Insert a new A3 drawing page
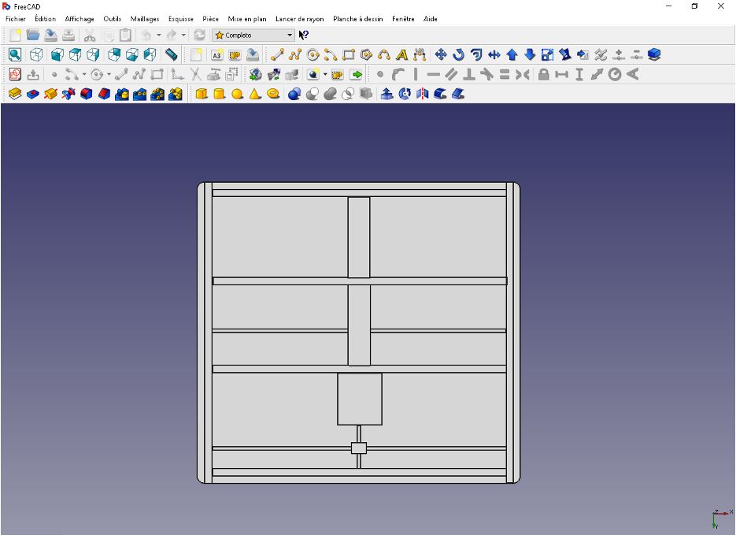 [216, 55]
